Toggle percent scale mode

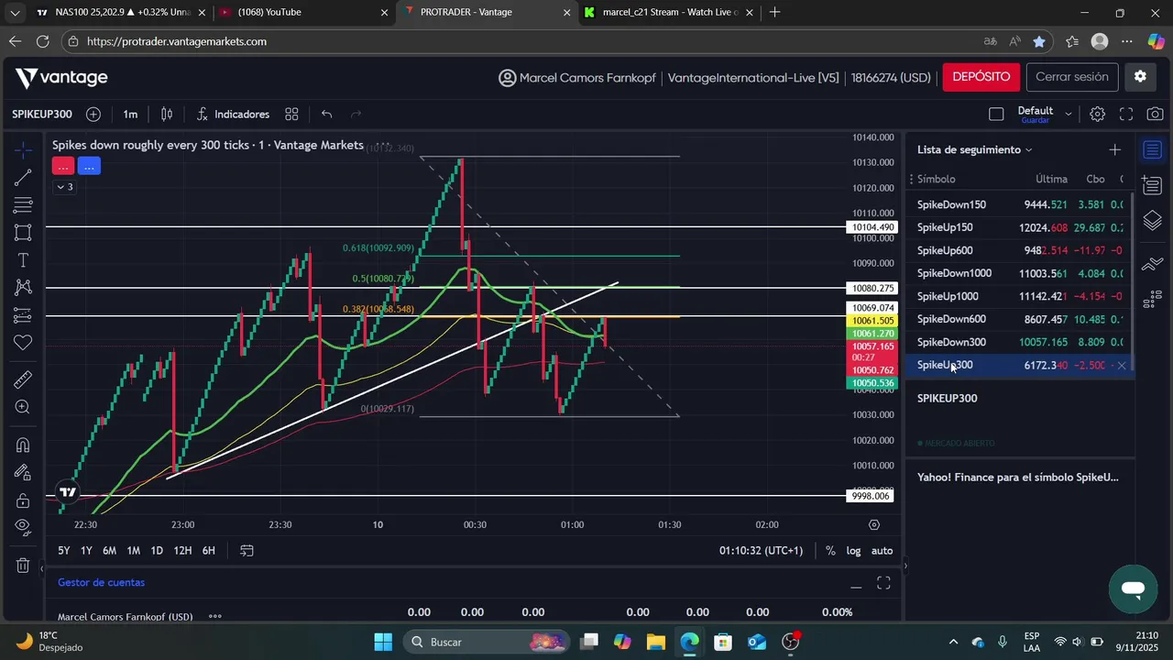click(x=830, y=551)
